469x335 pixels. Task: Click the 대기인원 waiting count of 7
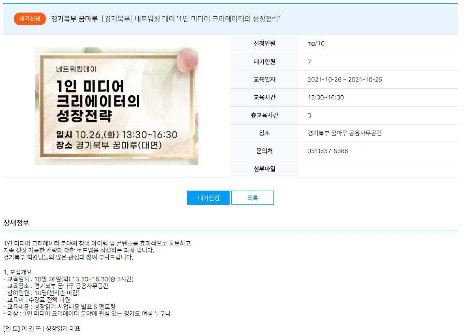(309, 62)
